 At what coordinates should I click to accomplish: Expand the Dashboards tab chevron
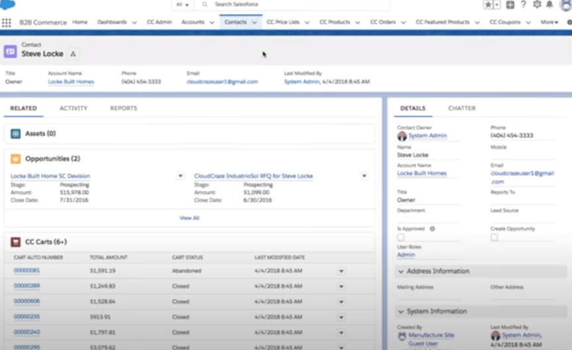coord(134,23)
